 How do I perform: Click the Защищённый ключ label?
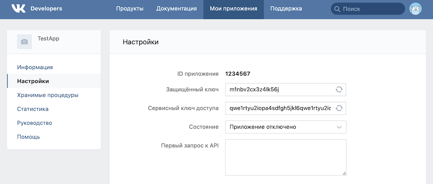tap(193, 89)
